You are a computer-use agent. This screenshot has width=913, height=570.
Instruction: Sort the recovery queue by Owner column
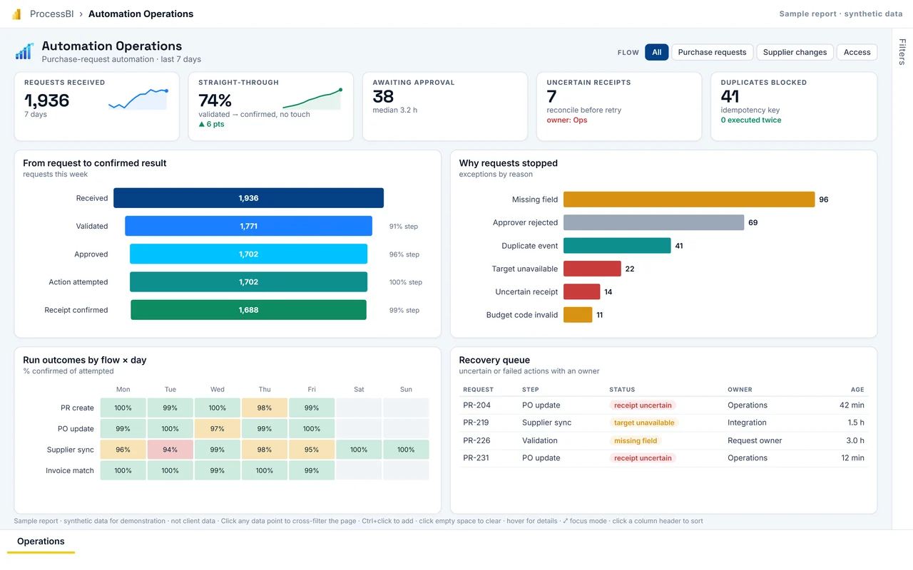point(740,390)
